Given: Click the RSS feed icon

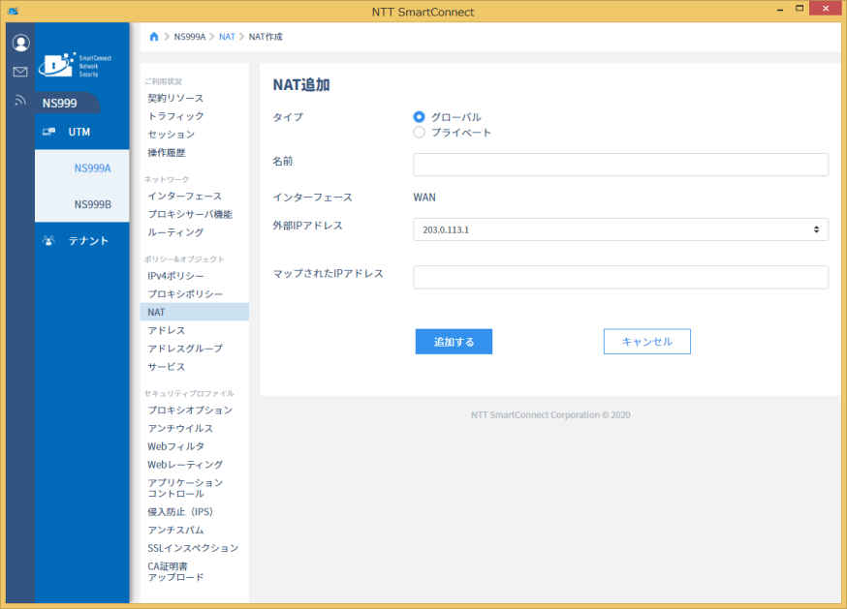Looking at the screenshot, I should [20, 101].
